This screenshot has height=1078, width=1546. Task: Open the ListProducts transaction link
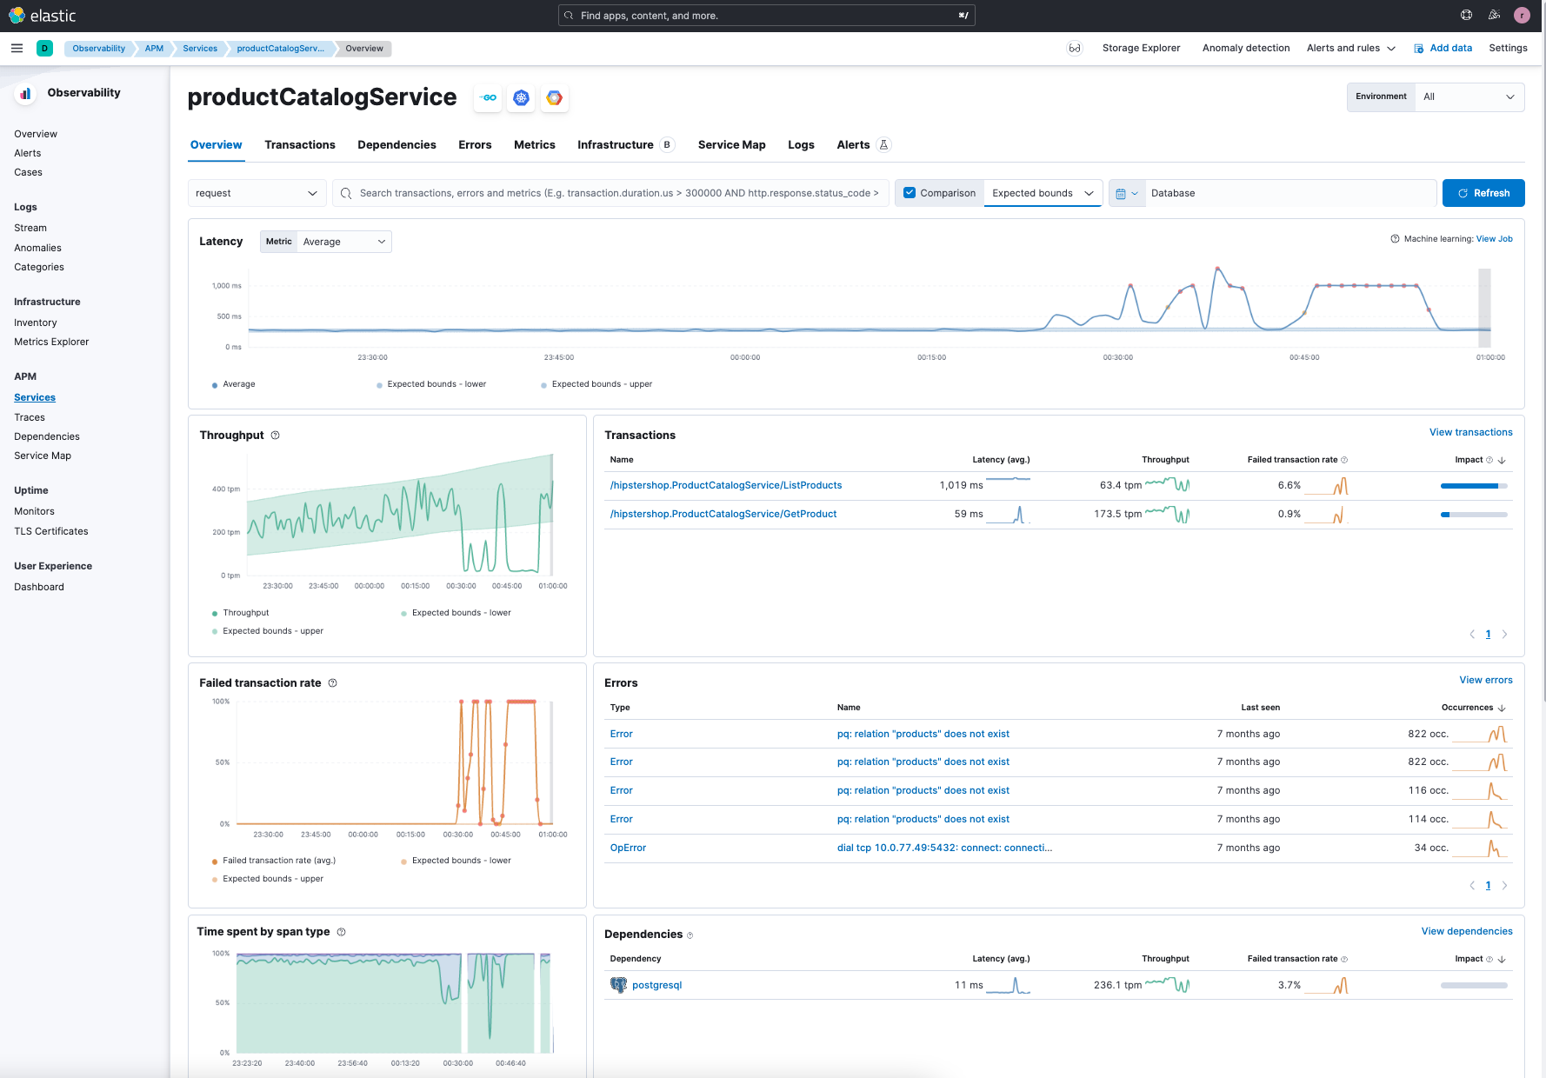[x=725, y=485]
